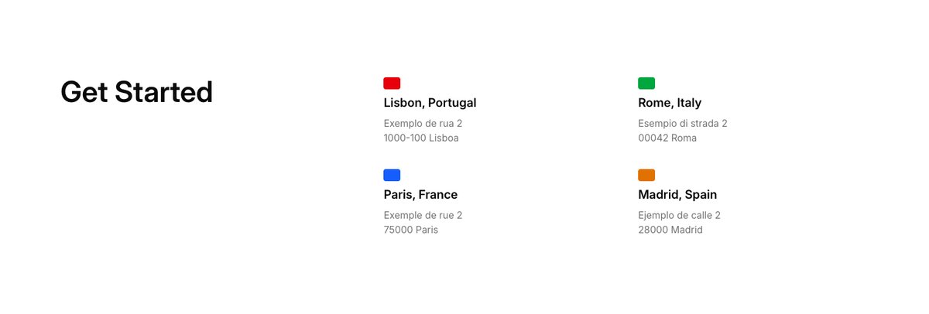Image resolution: width=929 pixels, height=314 pixels.
Task: Click the word "Italy" in the title
Action: coord(689,103)
